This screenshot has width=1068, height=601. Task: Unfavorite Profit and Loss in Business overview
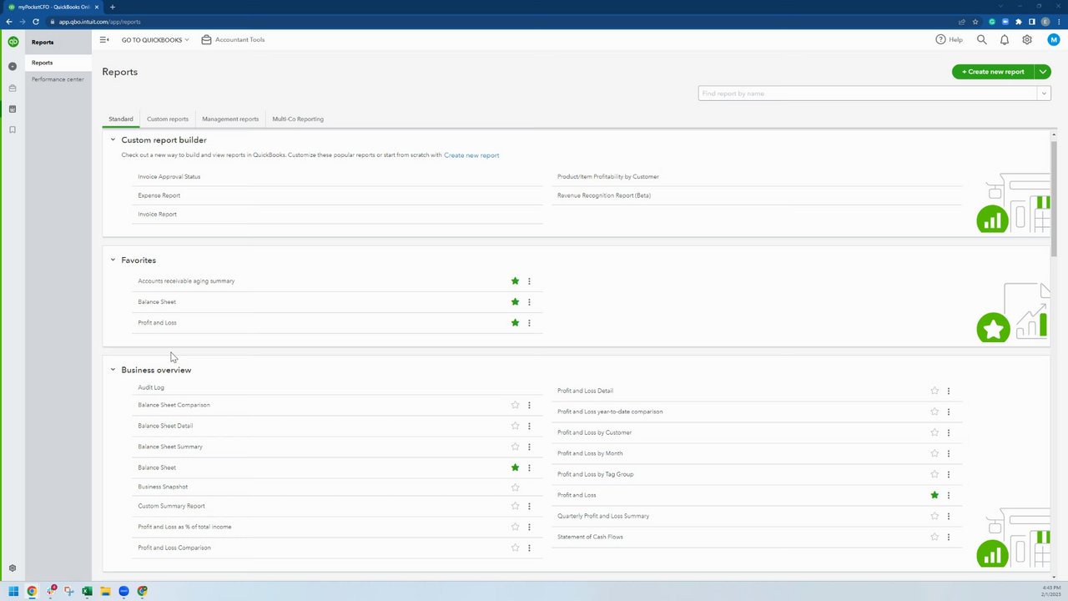click(x=934, y=495)
